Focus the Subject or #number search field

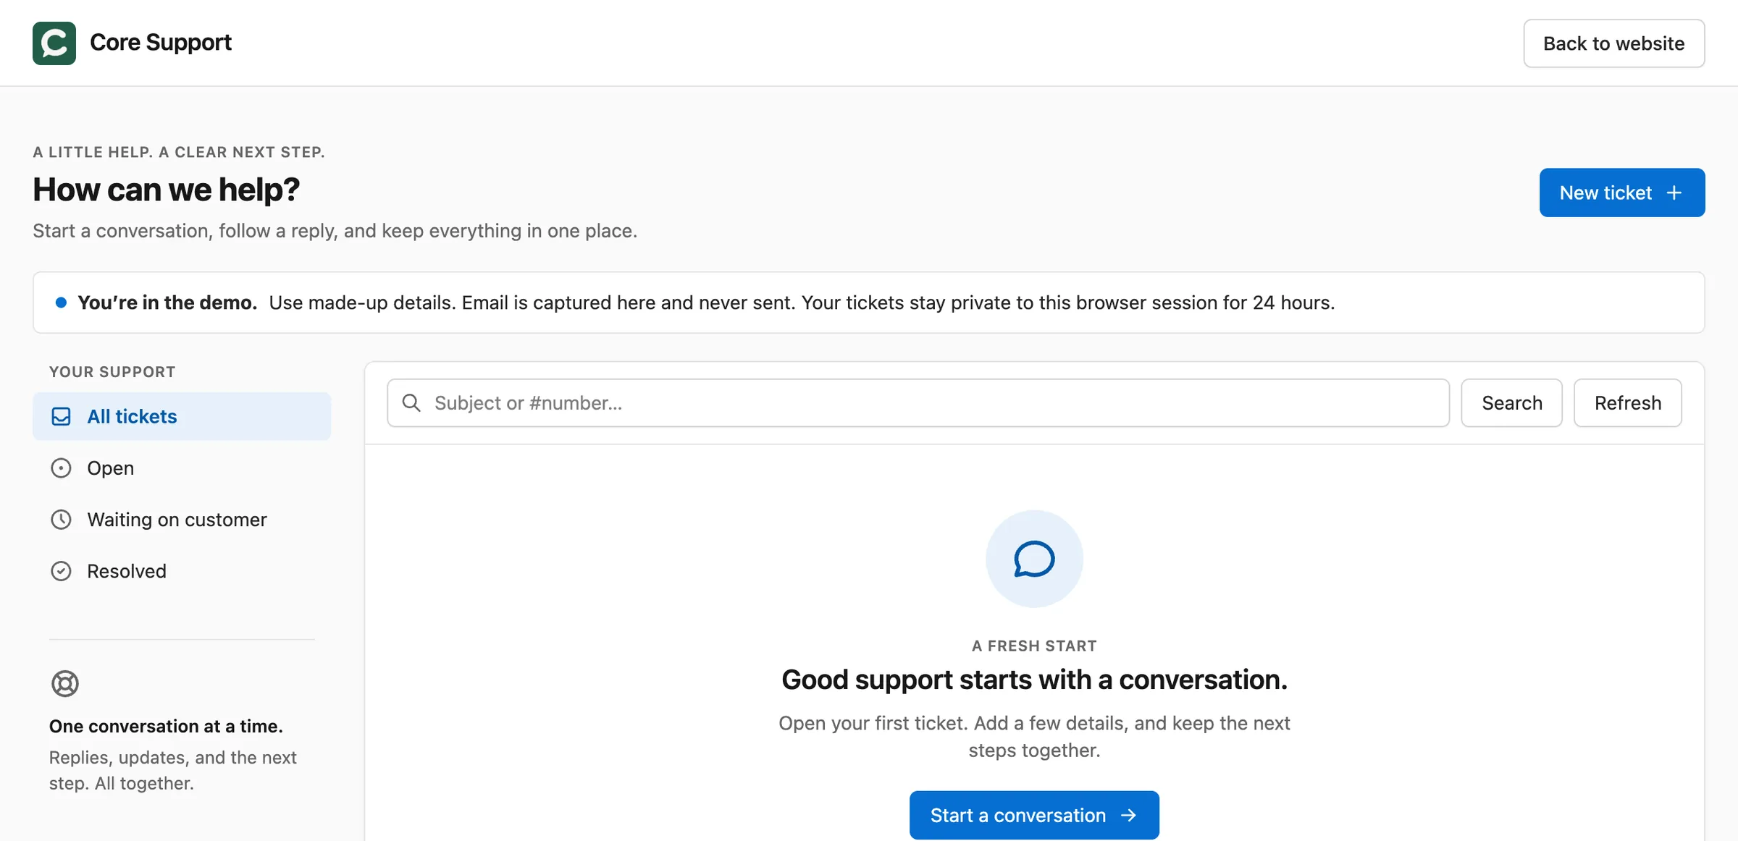(918, 402)
